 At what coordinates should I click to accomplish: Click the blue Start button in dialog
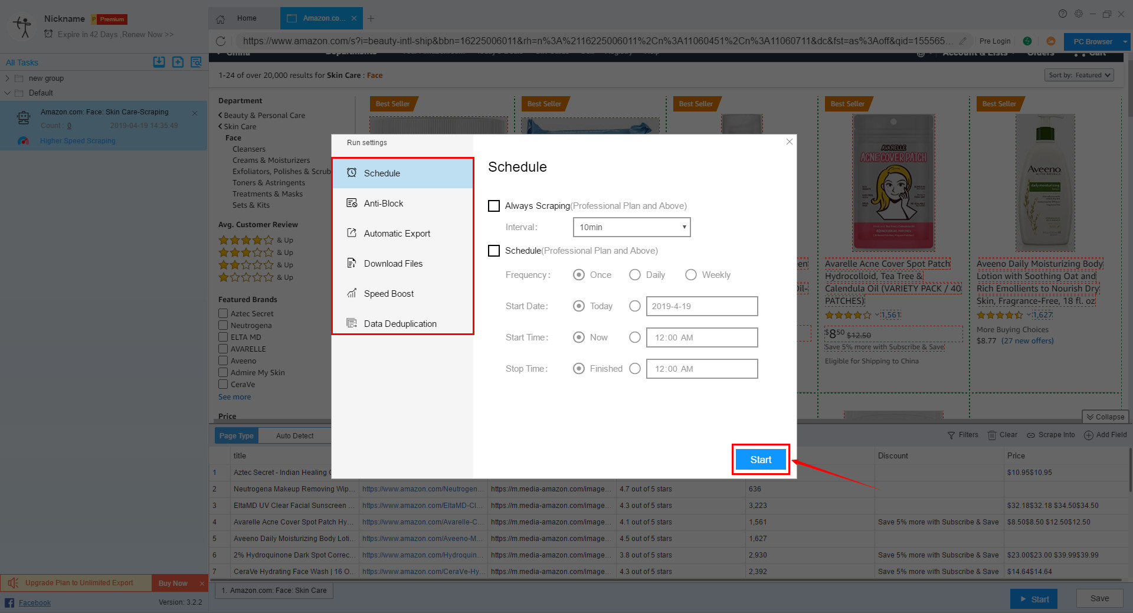(x=761, y=460)
